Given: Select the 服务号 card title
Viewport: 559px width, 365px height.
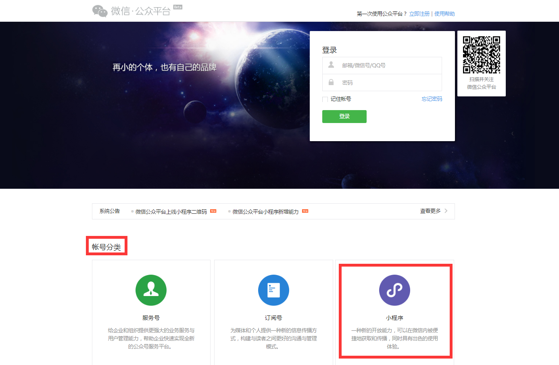Looking at the screenshot, I should click(x=151, y=318).
